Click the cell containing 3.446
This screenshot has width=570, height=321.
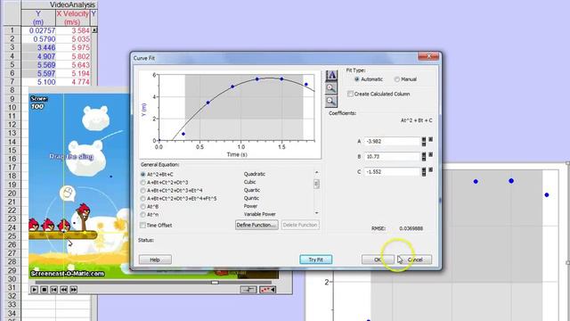pyautogui.click(x=38, y=47)
